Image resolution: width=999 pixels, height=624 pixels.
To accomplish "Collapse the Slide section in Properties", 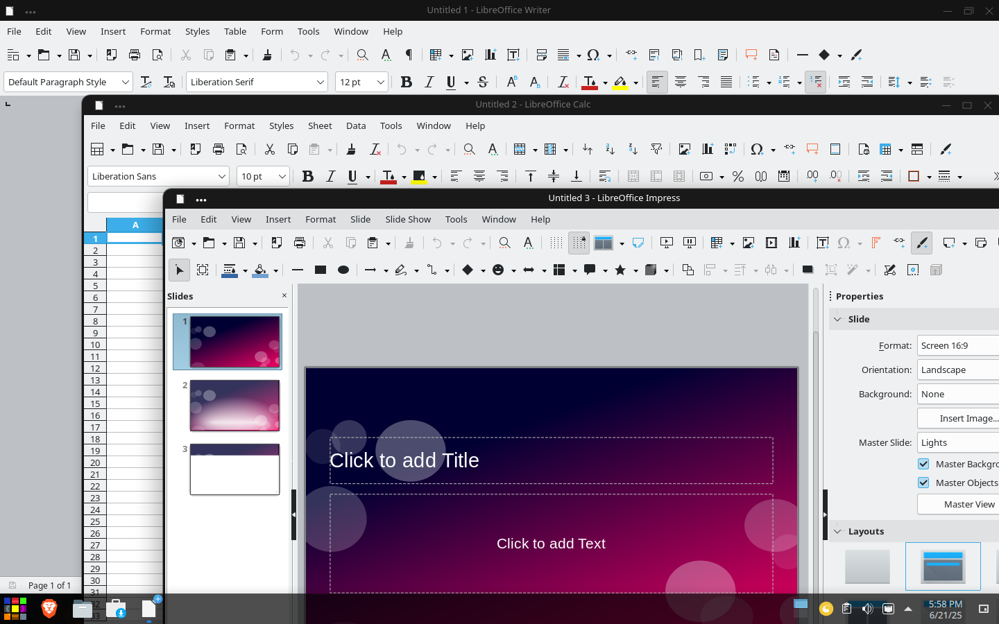I will point(837,319).
